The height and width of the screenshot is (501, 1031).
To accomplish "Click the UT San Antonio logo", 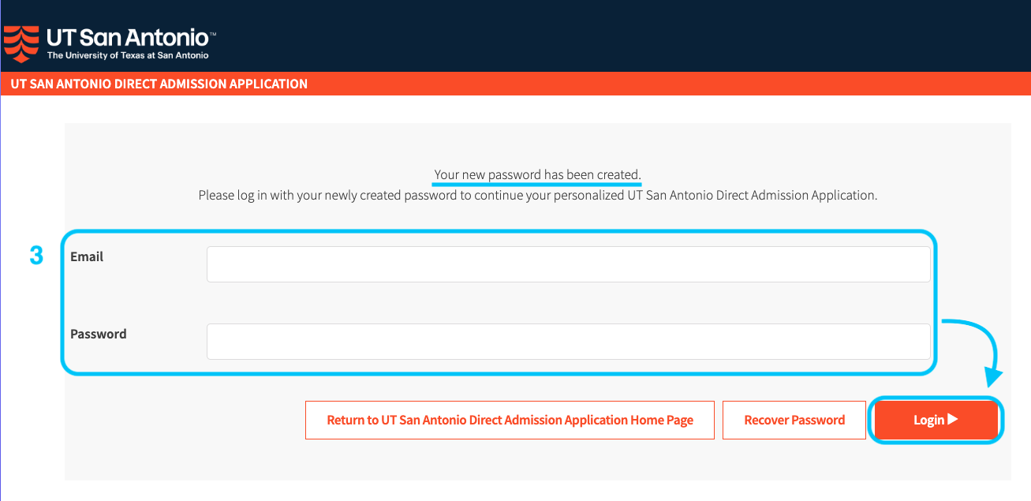I will [110, 39].
